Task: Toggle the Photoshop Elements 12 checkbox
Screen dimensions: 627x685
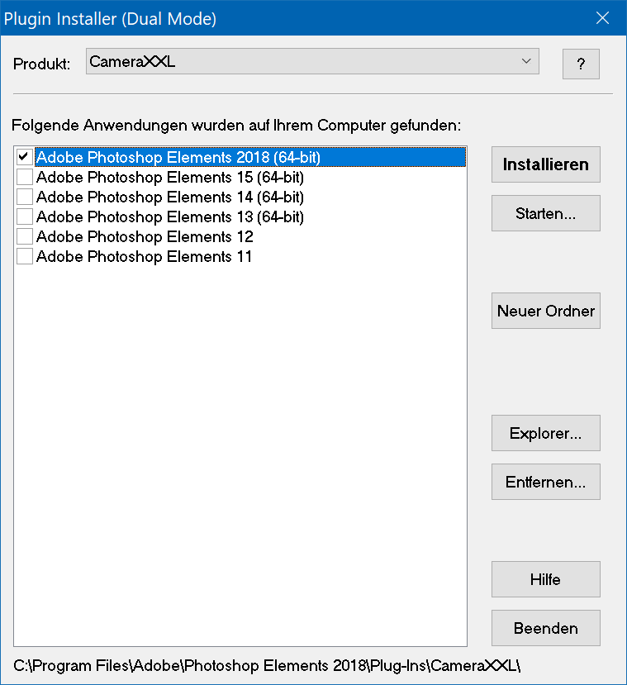Action: (25, 236)
